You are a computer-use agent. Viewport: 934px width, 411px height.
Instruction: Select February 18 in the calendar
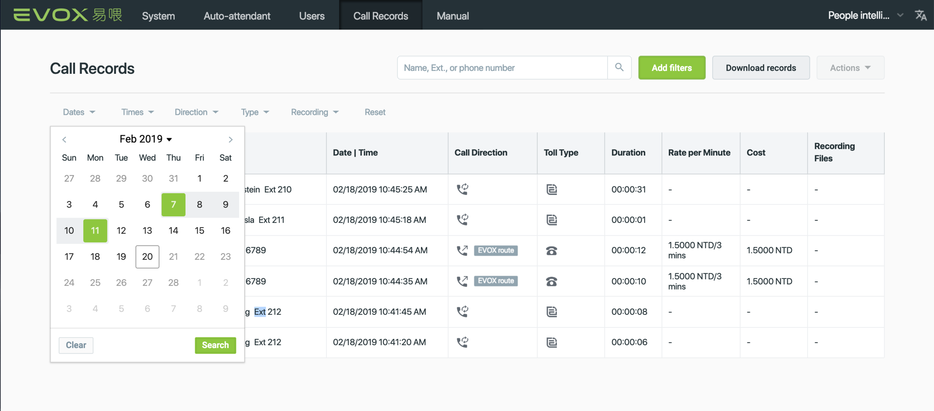pos(95,257)
